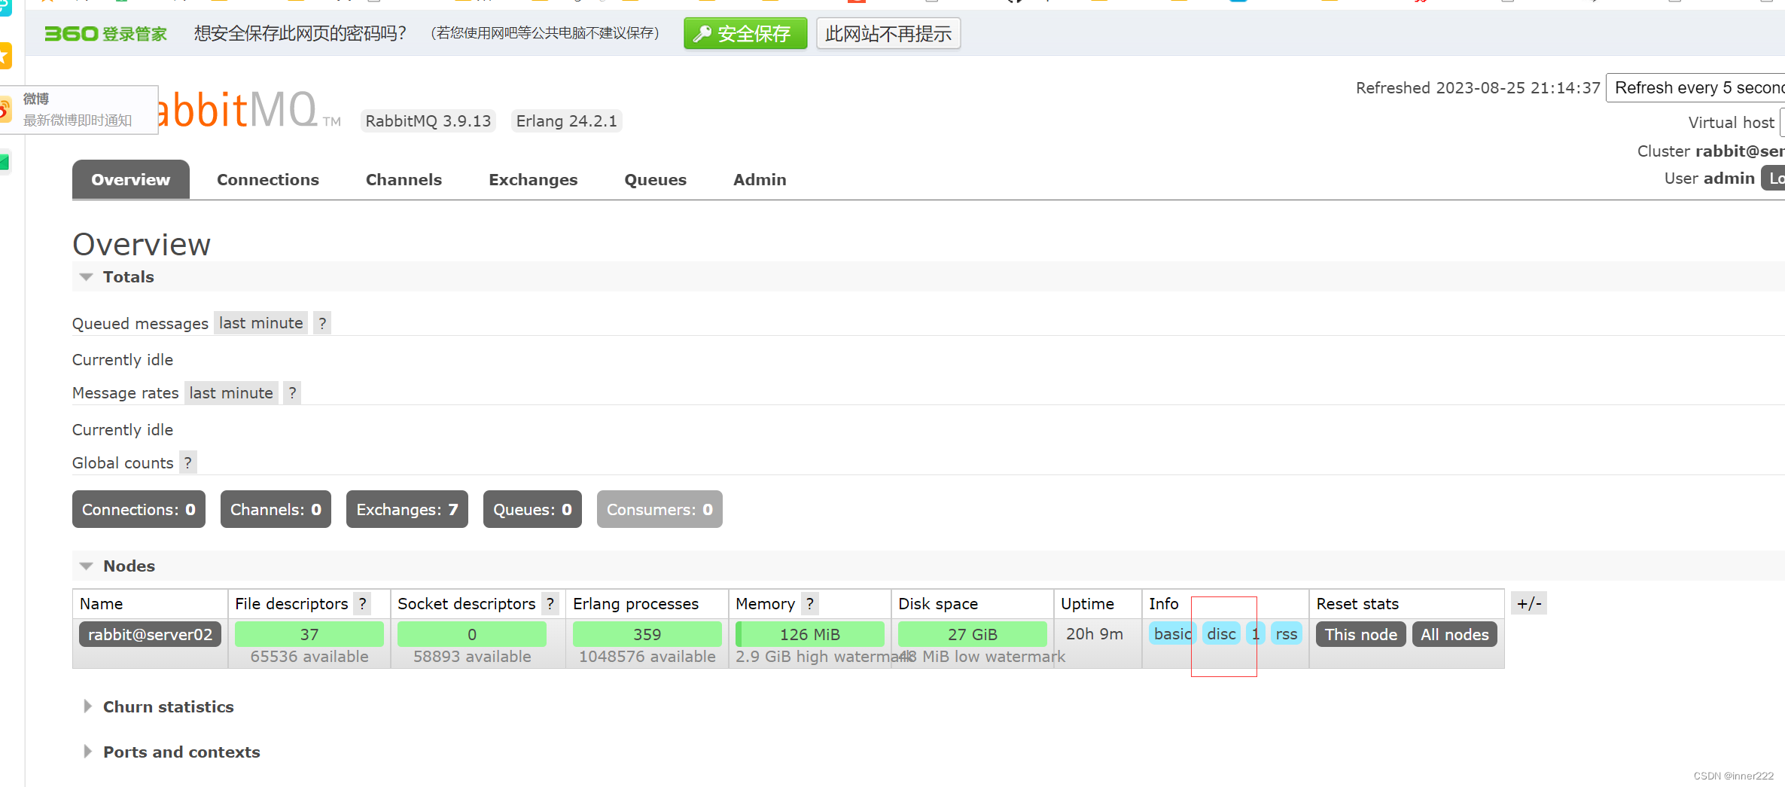Click the 37 file descriptors bar

click(309, 635)
